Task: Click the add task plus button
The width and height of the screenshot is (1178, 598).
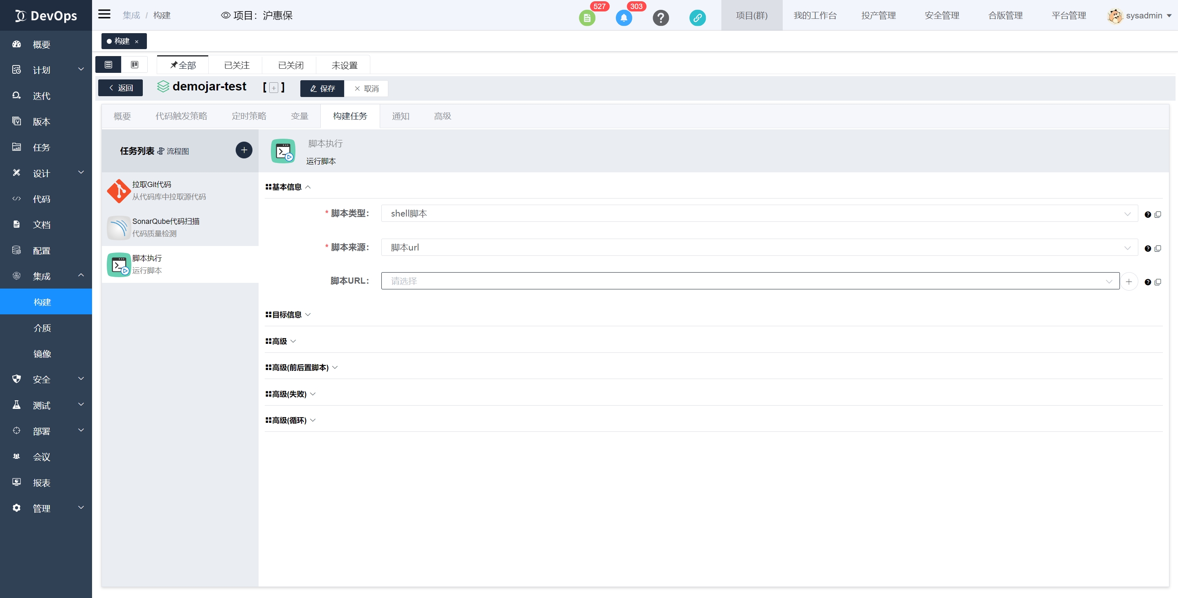Action: pyautogui.click(x=244, y=150)
